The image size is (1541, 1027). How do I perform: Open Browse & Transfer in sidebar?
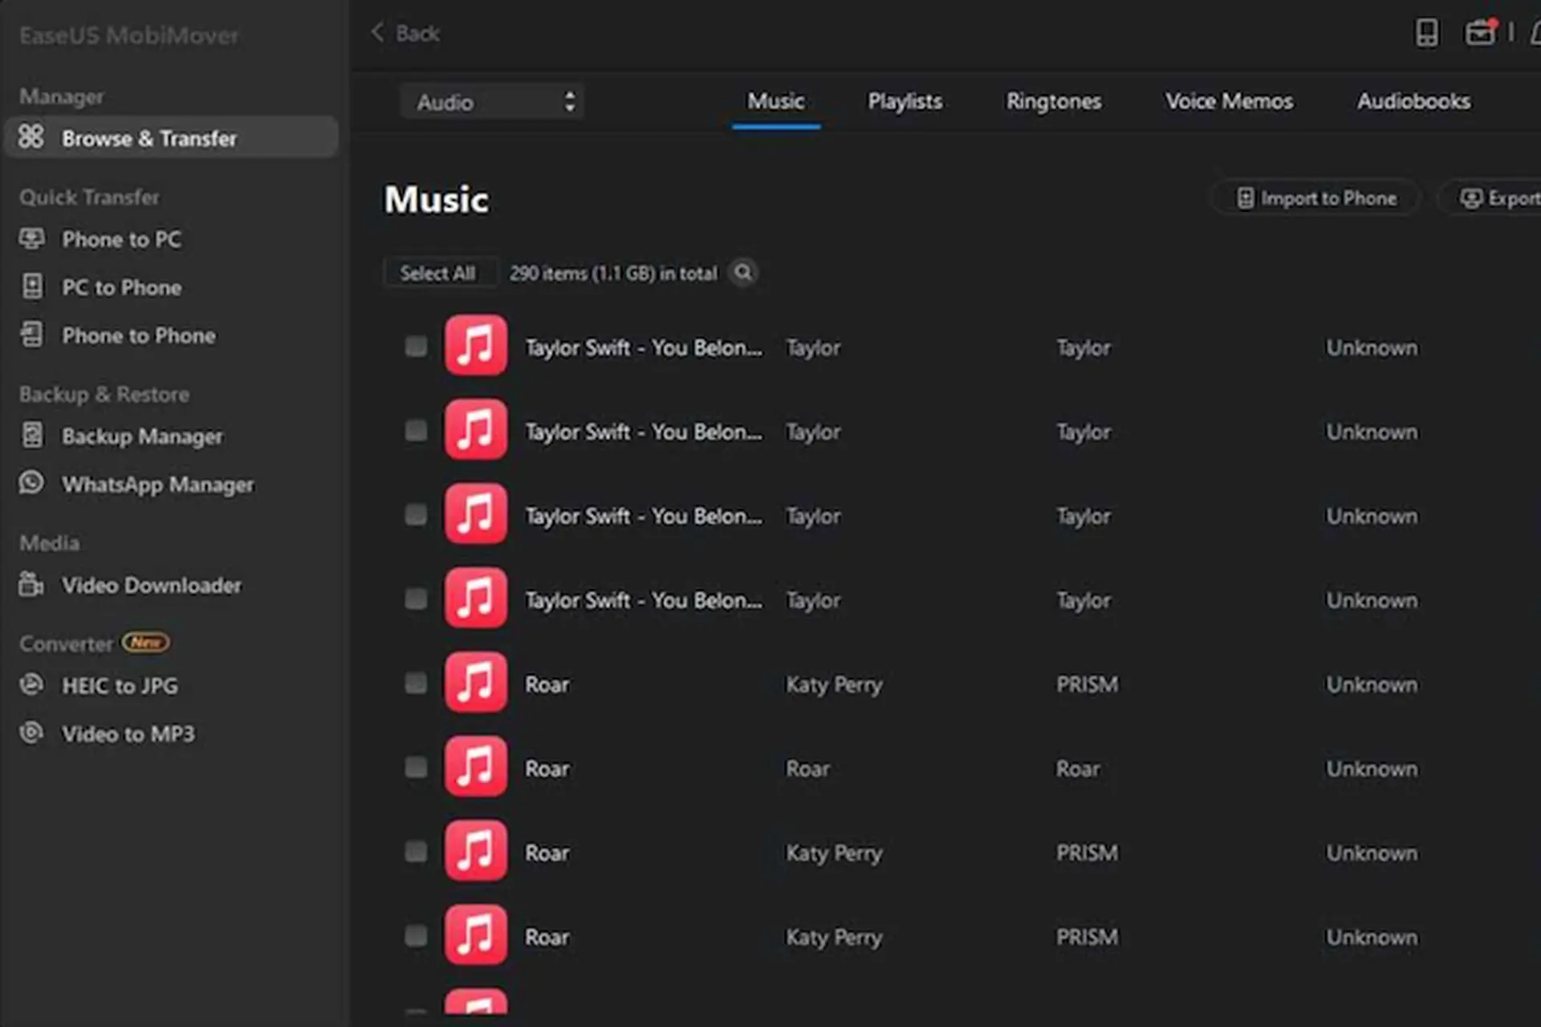(171, 137)
